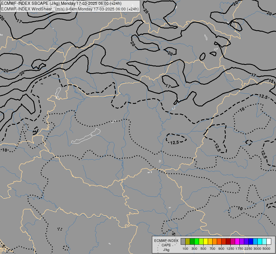Click the '1250' legend tick label
Viewport: 276px width, 254px height.
point(230,249)
